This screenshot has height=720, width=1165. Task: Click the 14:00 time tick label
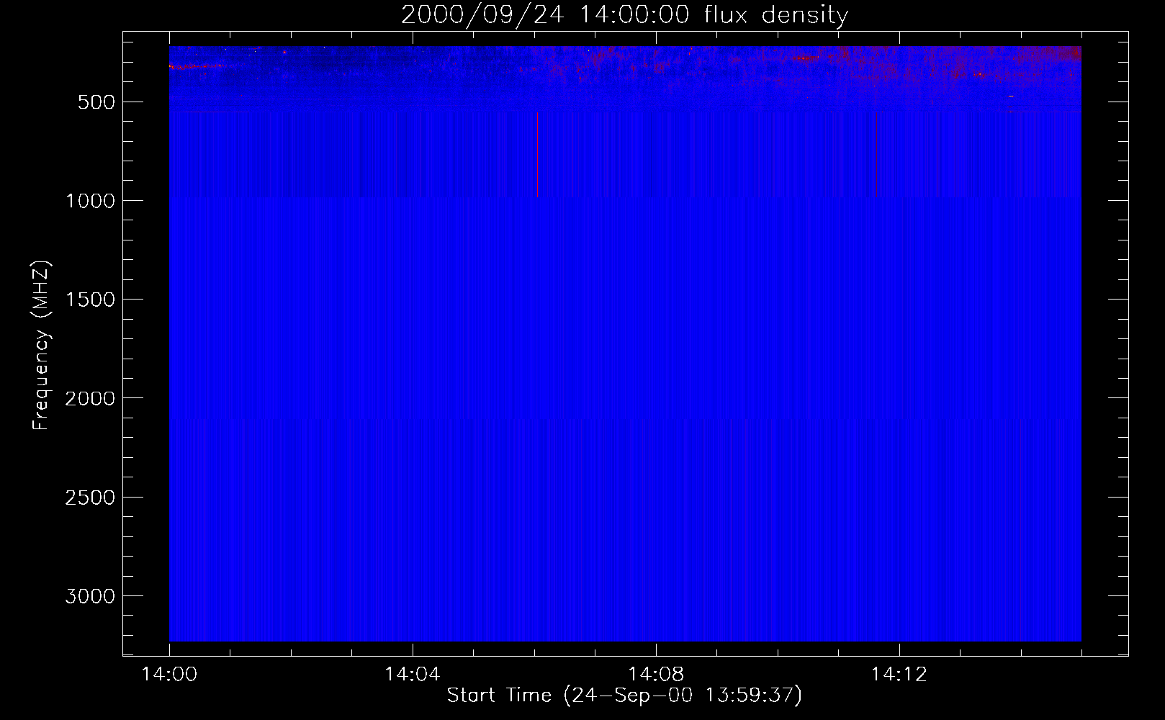click(x=169, y=675)
